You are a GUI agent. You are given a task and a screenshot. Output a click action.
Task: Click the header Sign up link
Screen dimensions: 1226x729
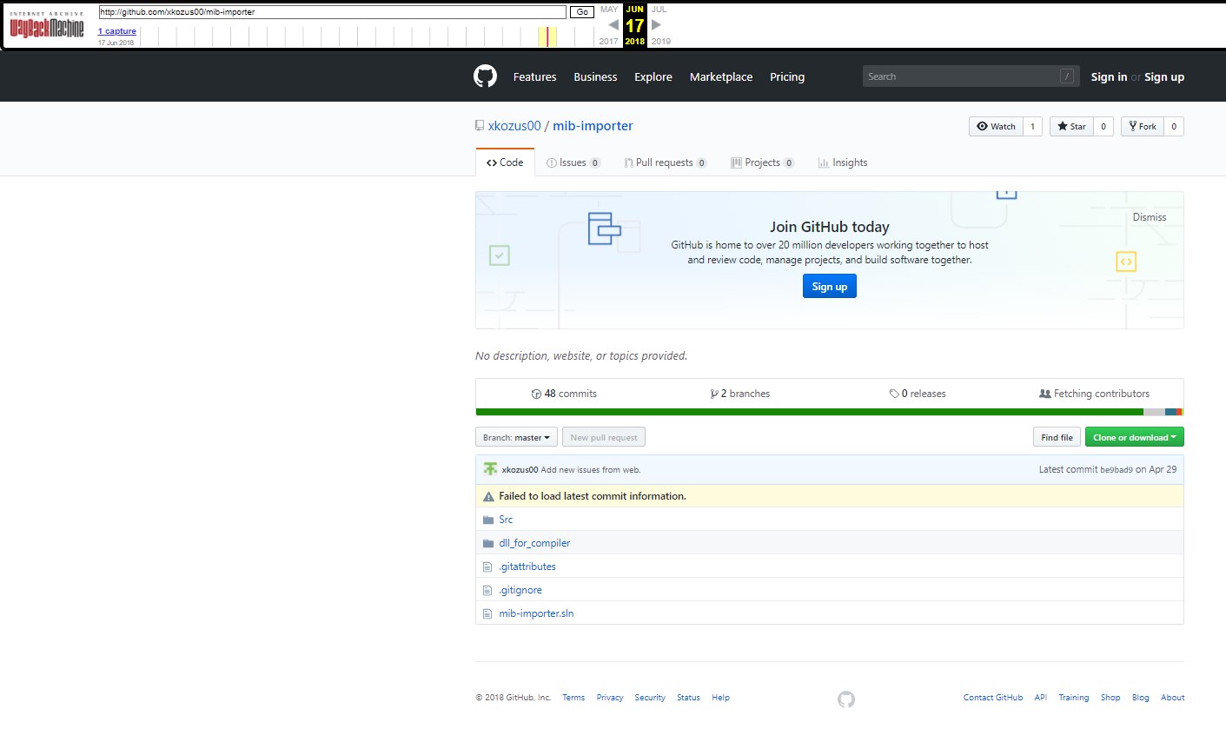[1164, 76]
